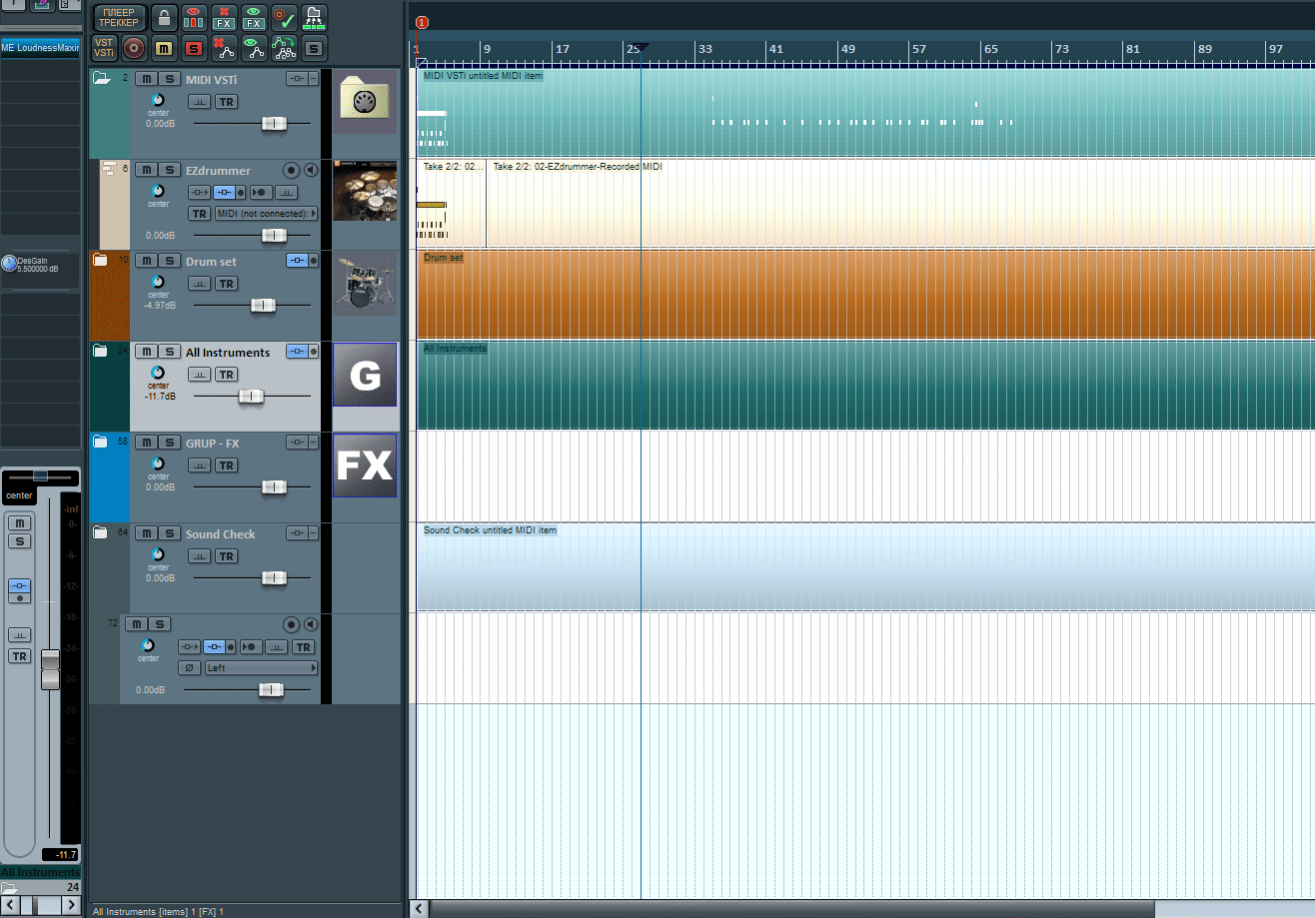This screenshot has height=918, width=1315.
Task: Click the phase invert button on track 72
Action: [189, 668]
